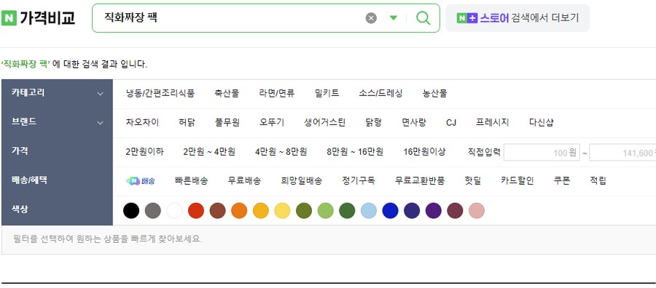
Task: Select category 축산물
Action: point(227,94)
